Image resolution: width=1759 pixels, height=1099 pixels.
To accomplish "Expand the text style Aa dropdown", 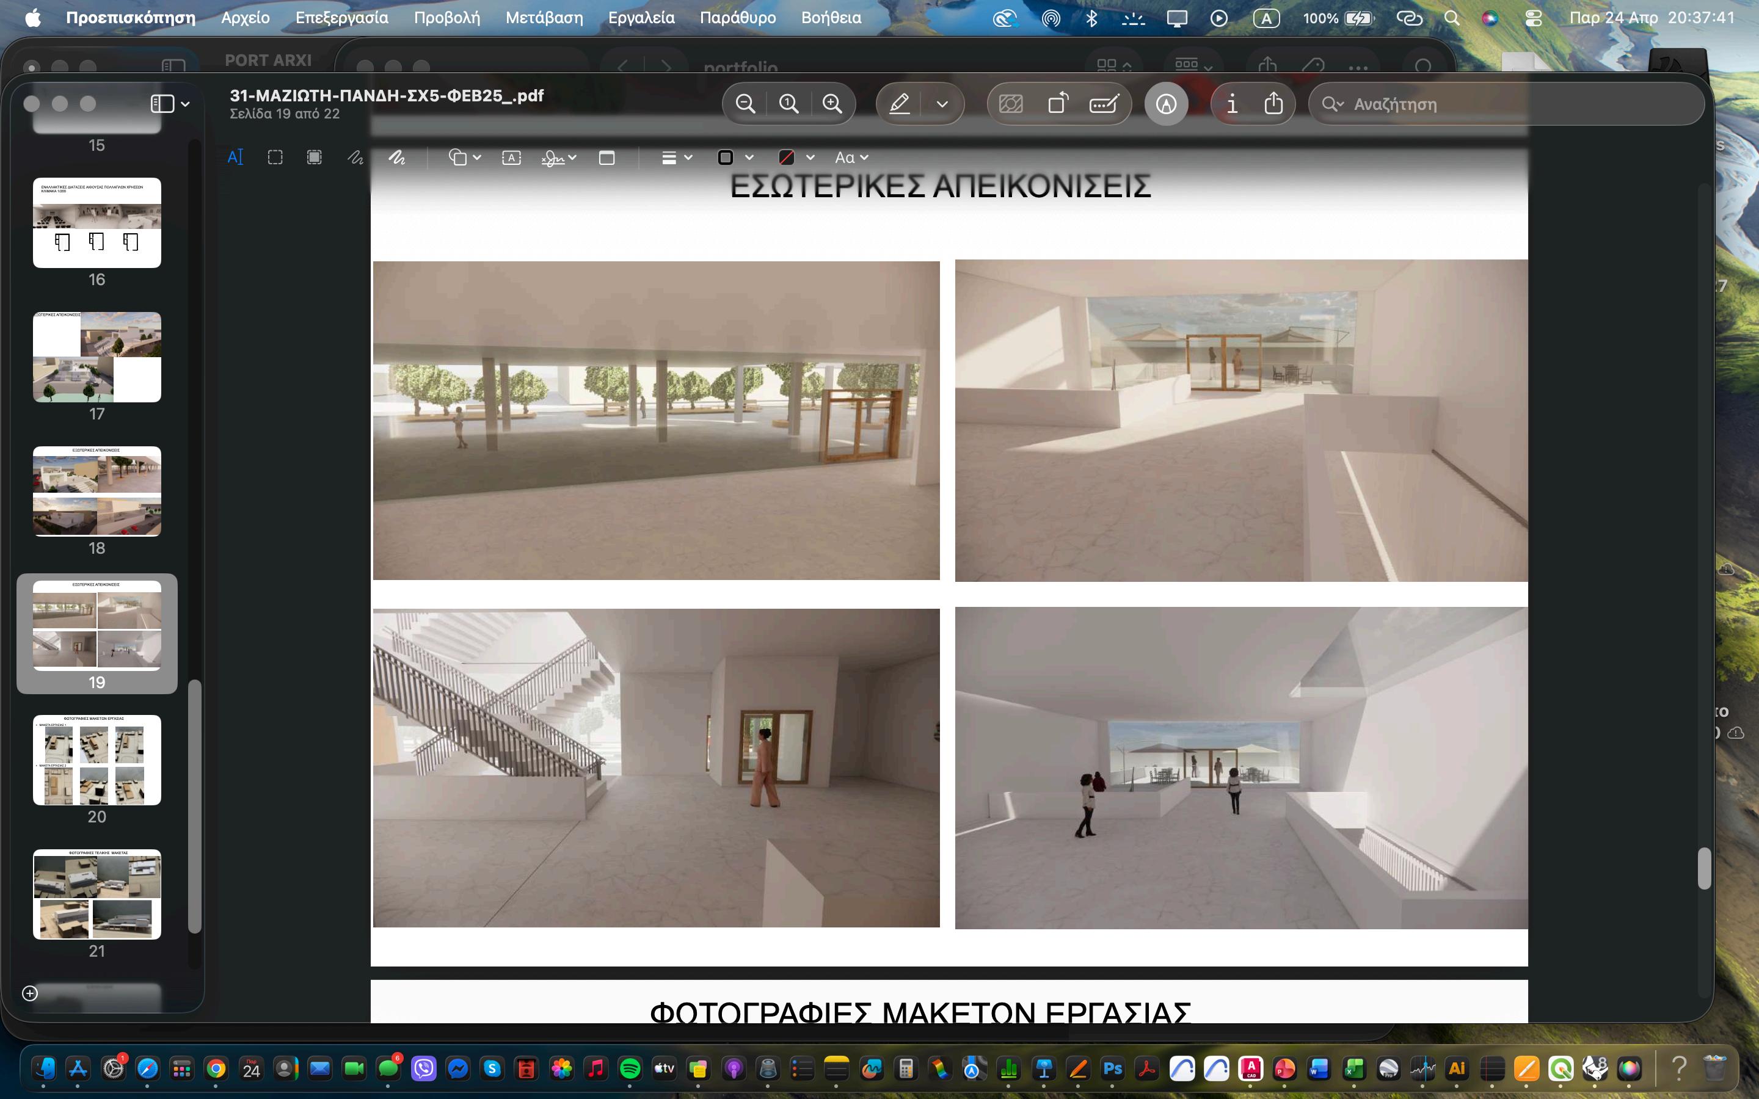I will (851, 158).
